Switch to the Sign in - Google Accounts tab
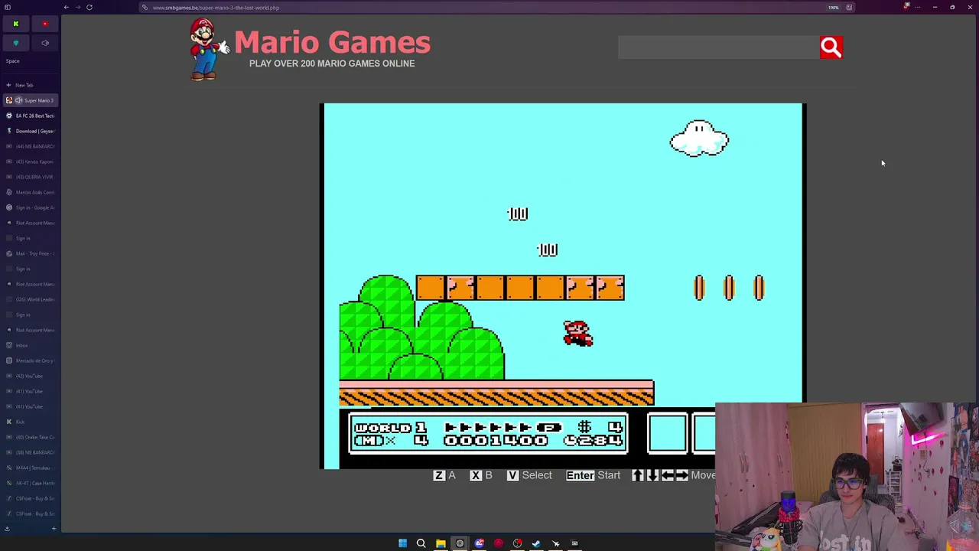This screenshot has height=551, width=979. [31, 207]
